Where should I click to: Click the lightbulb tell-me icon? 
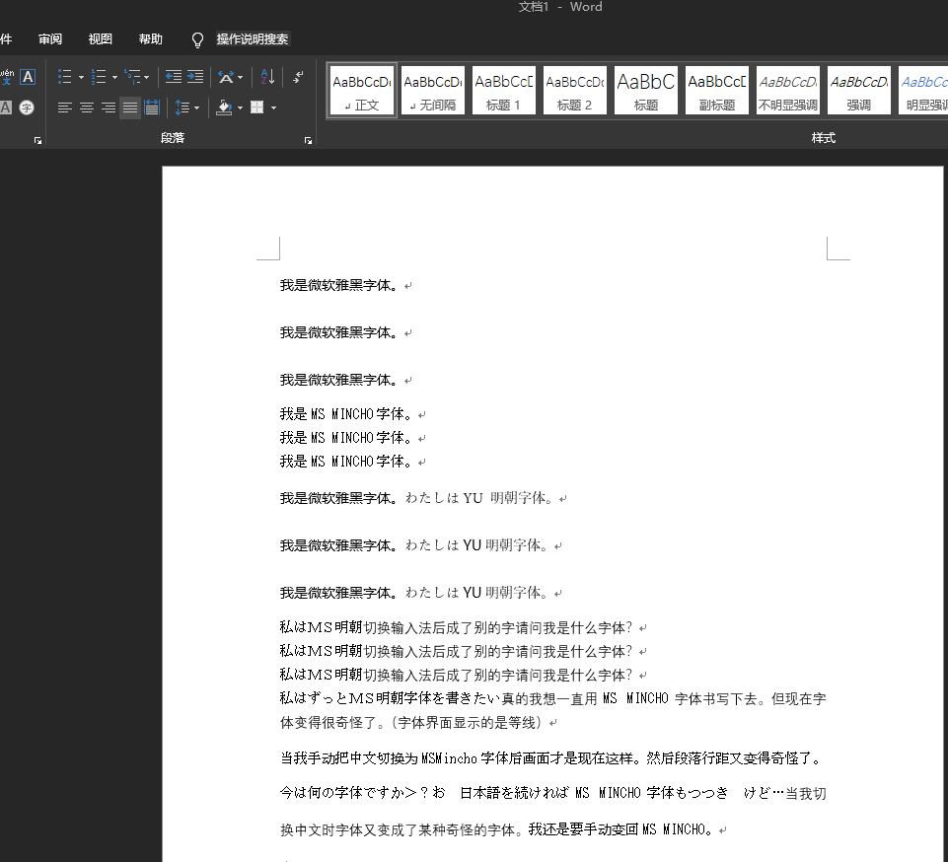click(x=197, y=39)
